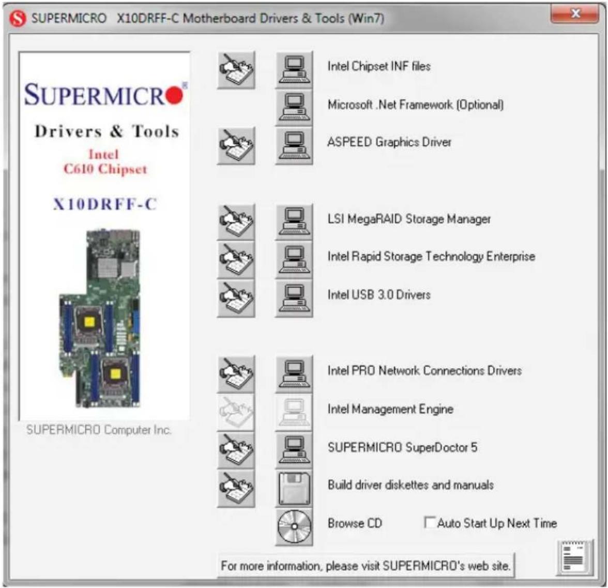Click the 'Intel Management Engine' label
Screen dimensions: 608x588
tap(390, 409)
